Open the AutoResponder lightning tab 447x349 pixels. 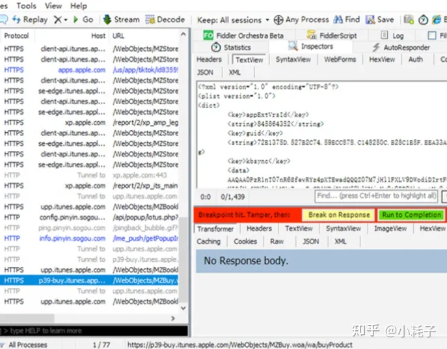(377, 48)
